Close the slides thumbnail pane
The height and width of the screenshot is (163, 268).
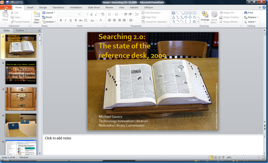tap(40, 31)
